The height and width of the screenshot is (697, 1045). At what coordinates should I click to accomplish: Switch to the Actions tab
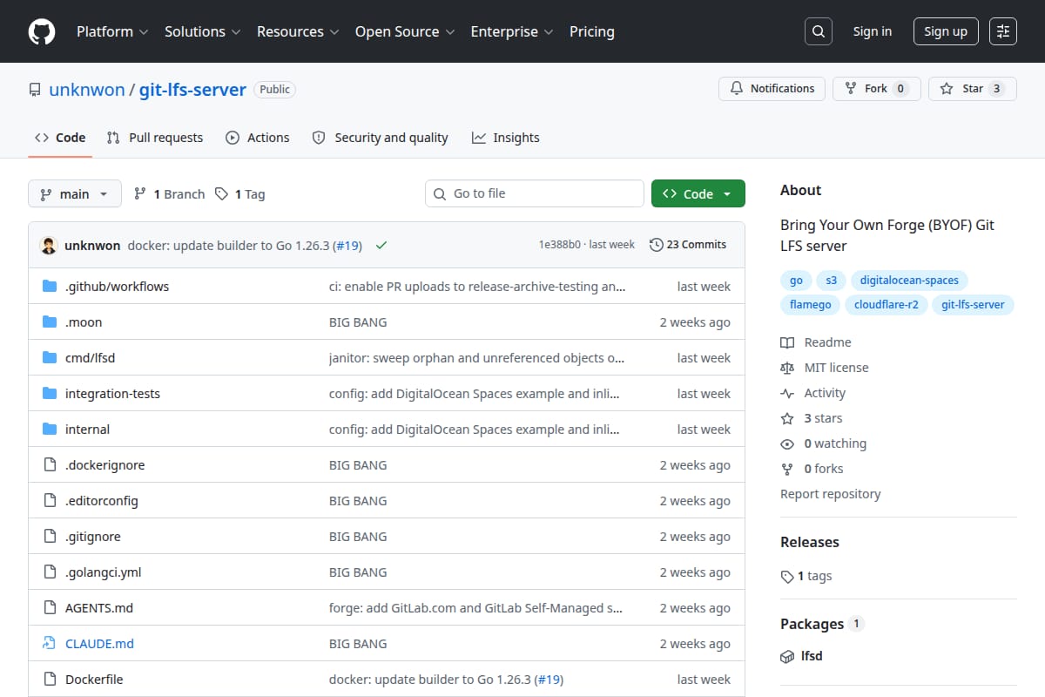(x=258, y=138)
